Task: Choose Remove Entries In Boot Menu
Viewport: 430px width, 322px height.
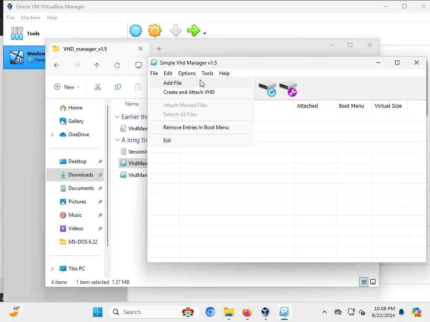Action: click(x=200, y=127)
